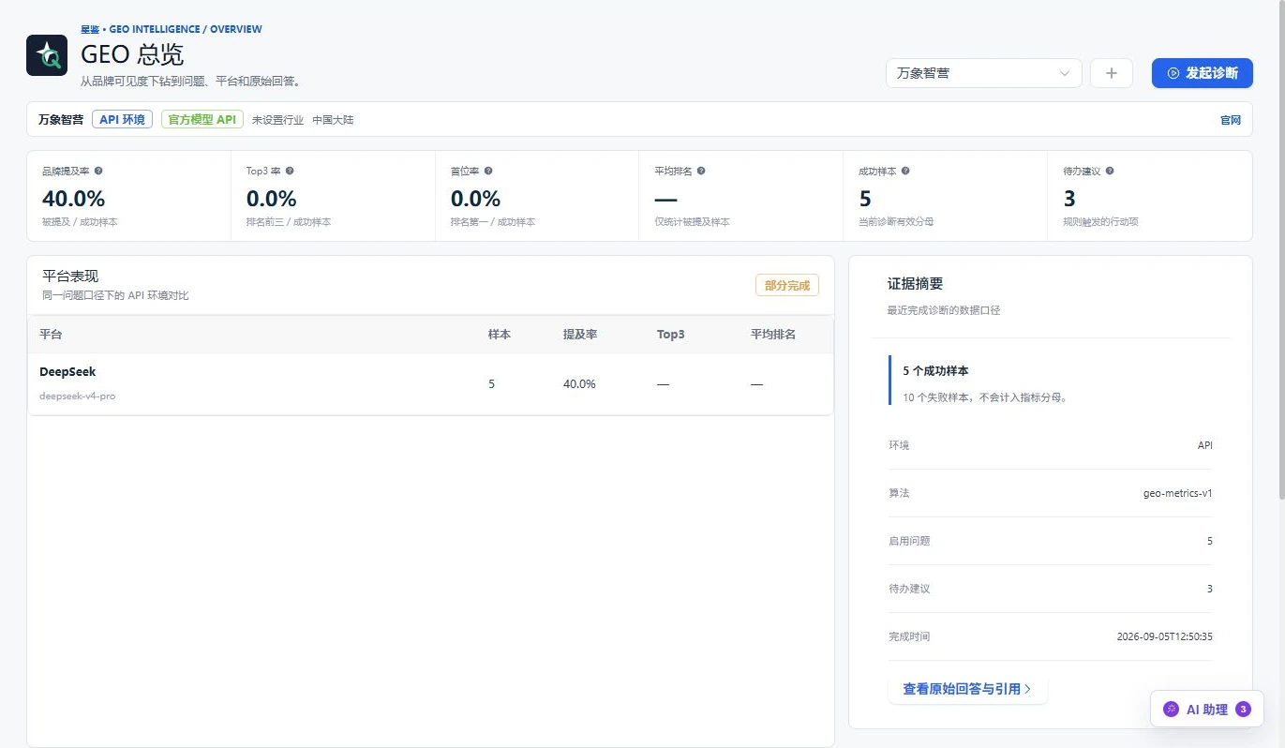1285x748 pixels.
Task: Click help icon beside 待办建议 metric
Action: (1110, 172)
